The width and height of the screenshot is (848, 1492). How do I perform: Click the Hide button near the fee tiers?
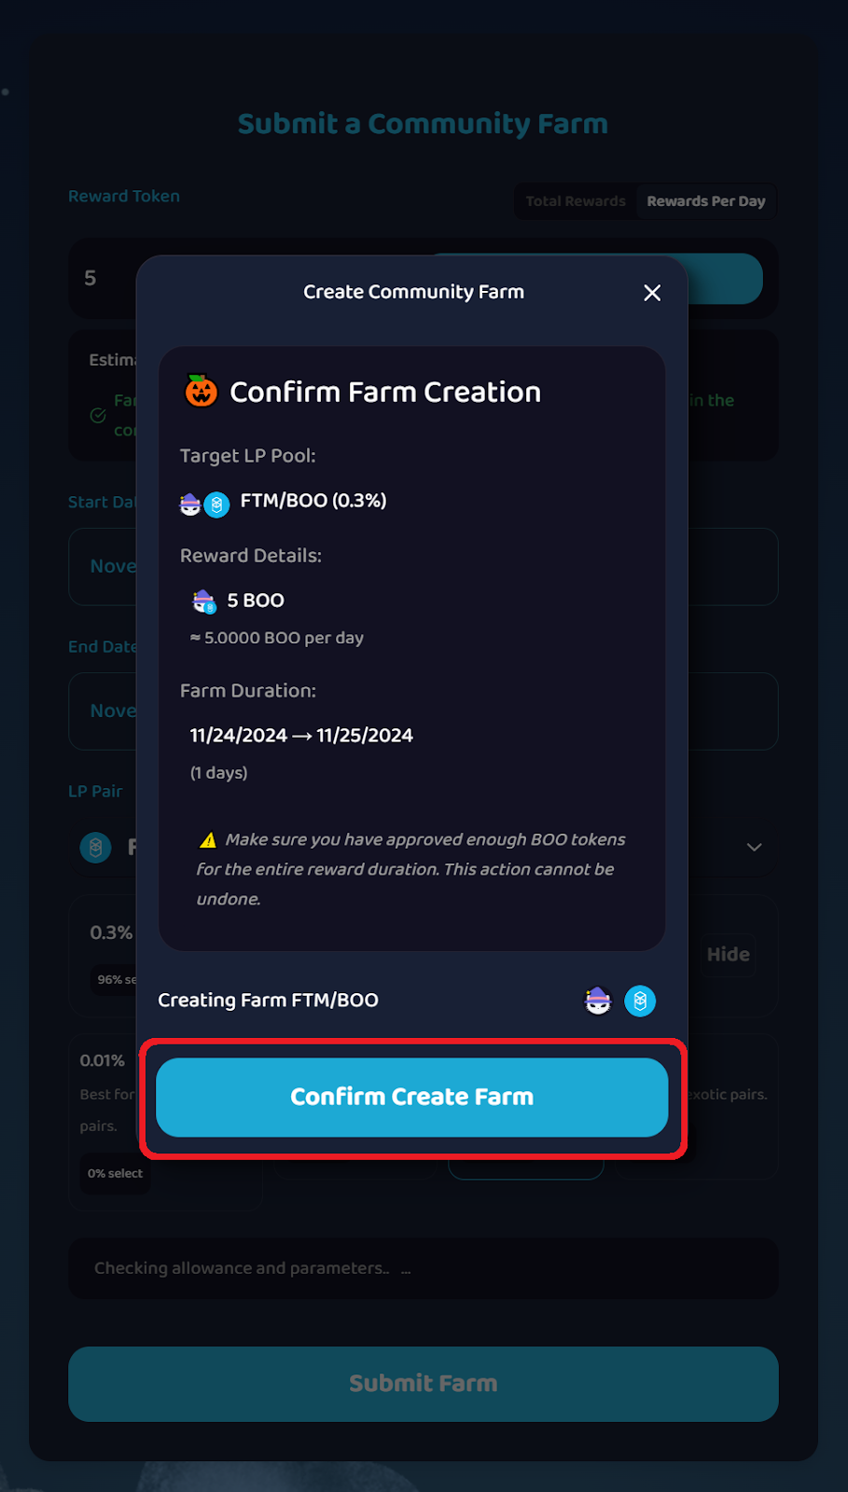[729, 955]
